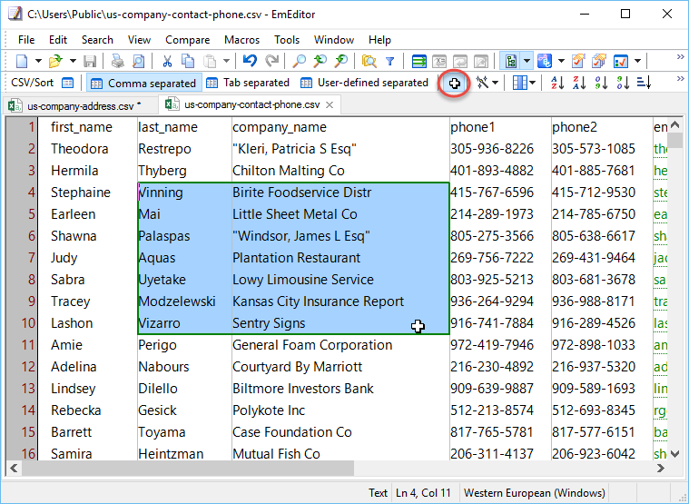The height and width of the screenshot is (504, 689).
Task: Click the column layout icon
Action: coord(520,83)
